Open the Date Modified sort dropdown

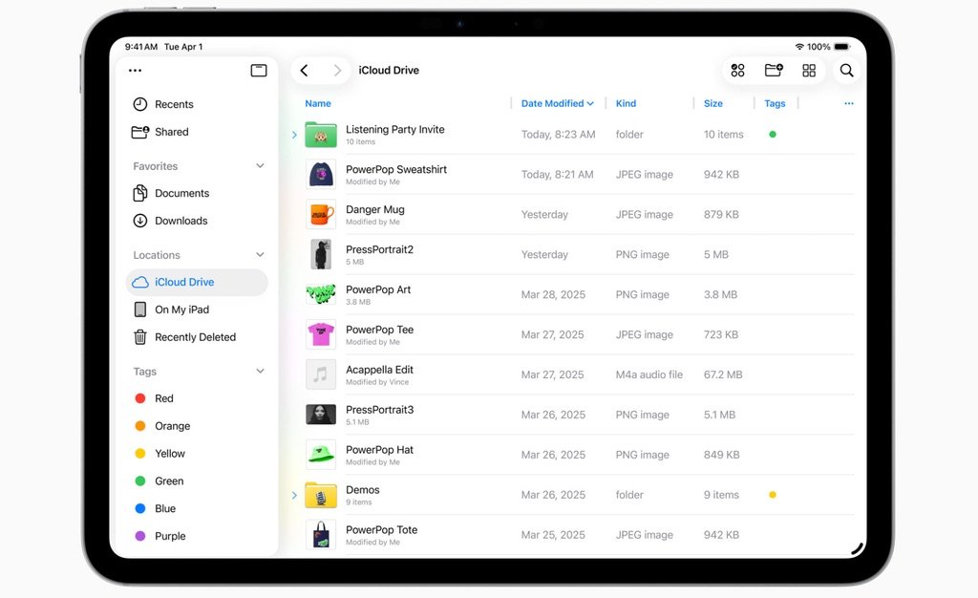click(x=557, y=103)
